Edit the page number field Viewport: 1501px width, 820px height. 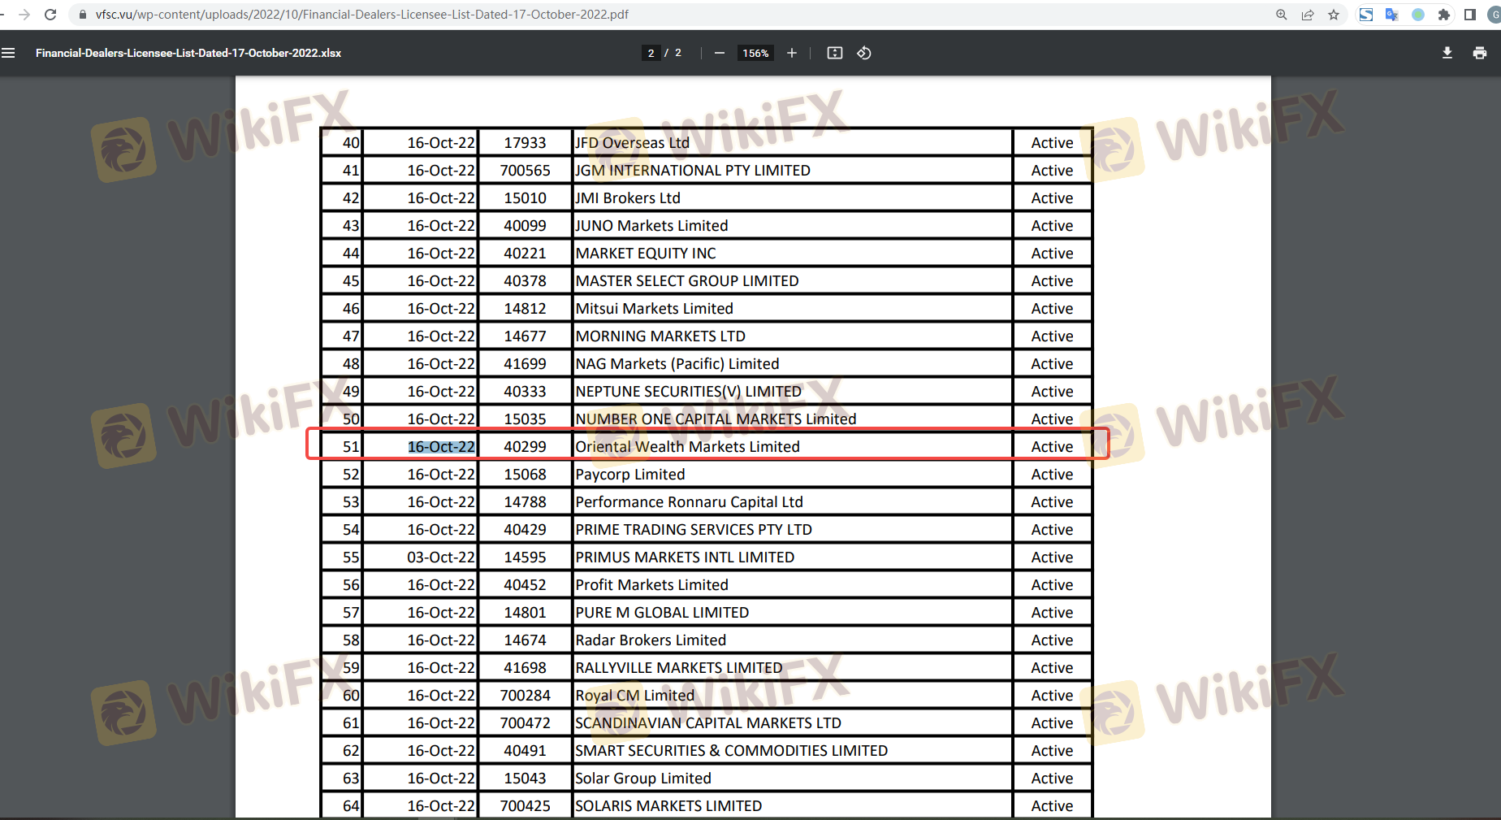(651, 53)
